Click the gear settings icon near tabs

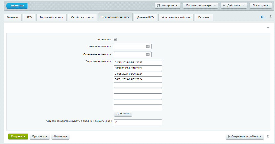(x=262, y=17)
